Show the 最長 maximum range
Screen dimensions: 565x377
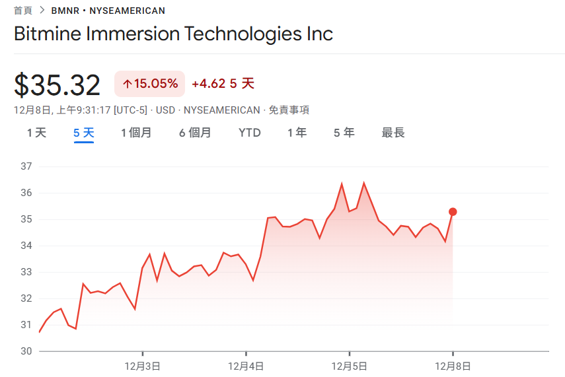pos(393,133)
